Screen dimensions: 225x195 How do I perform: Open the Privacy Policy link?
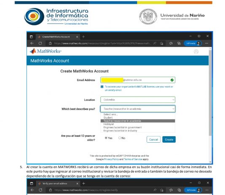click(x=111, y=159)
